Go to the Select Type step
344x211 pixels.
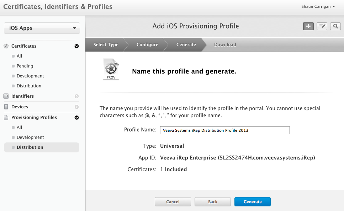pos(106,45)
